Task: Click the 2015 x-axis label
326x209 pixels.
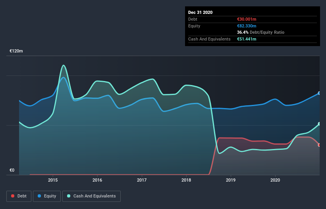Action: (53, 180)
